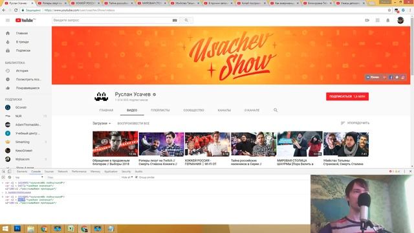Open the on-screen keyboard icon in search box
The width and height of the screenshot is (414, 233).
tap(175, 20)
